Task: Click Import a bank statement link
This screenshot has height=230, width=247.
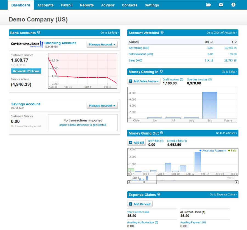Action: pos(83,125)
